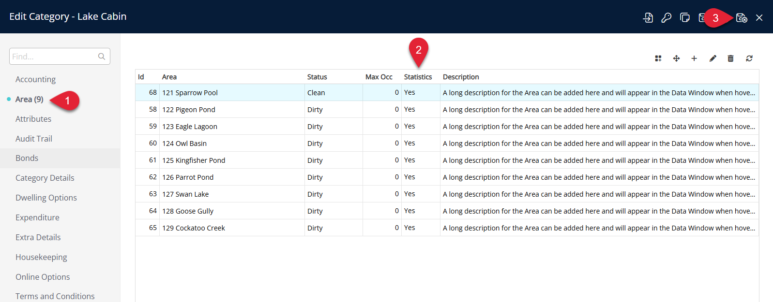Select the 122 Pigeon Pond row
The image size is (773, 302).
[447, 109]
